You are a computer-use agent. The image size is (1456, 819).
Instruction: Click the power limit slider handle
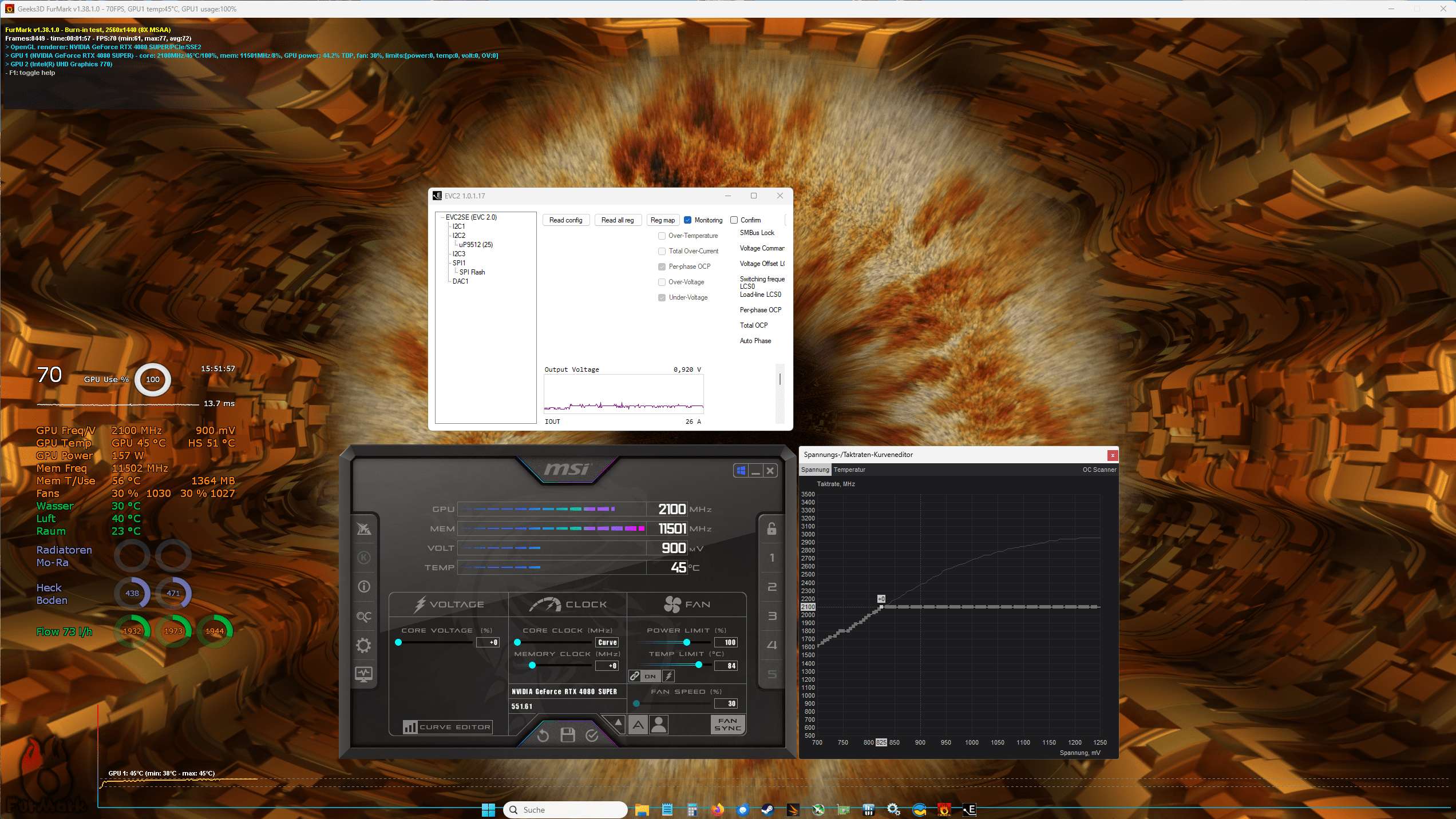tap(687, 642)
